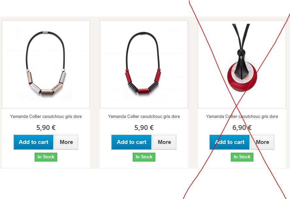
Task: Click More for the red pendant necklace
Action: tap(263, 142)
